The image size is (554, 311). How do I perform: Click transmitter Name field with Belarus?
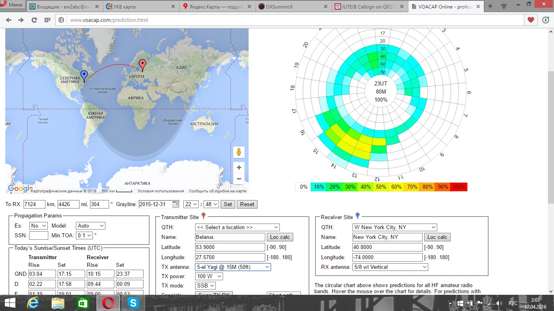point(230,237)
